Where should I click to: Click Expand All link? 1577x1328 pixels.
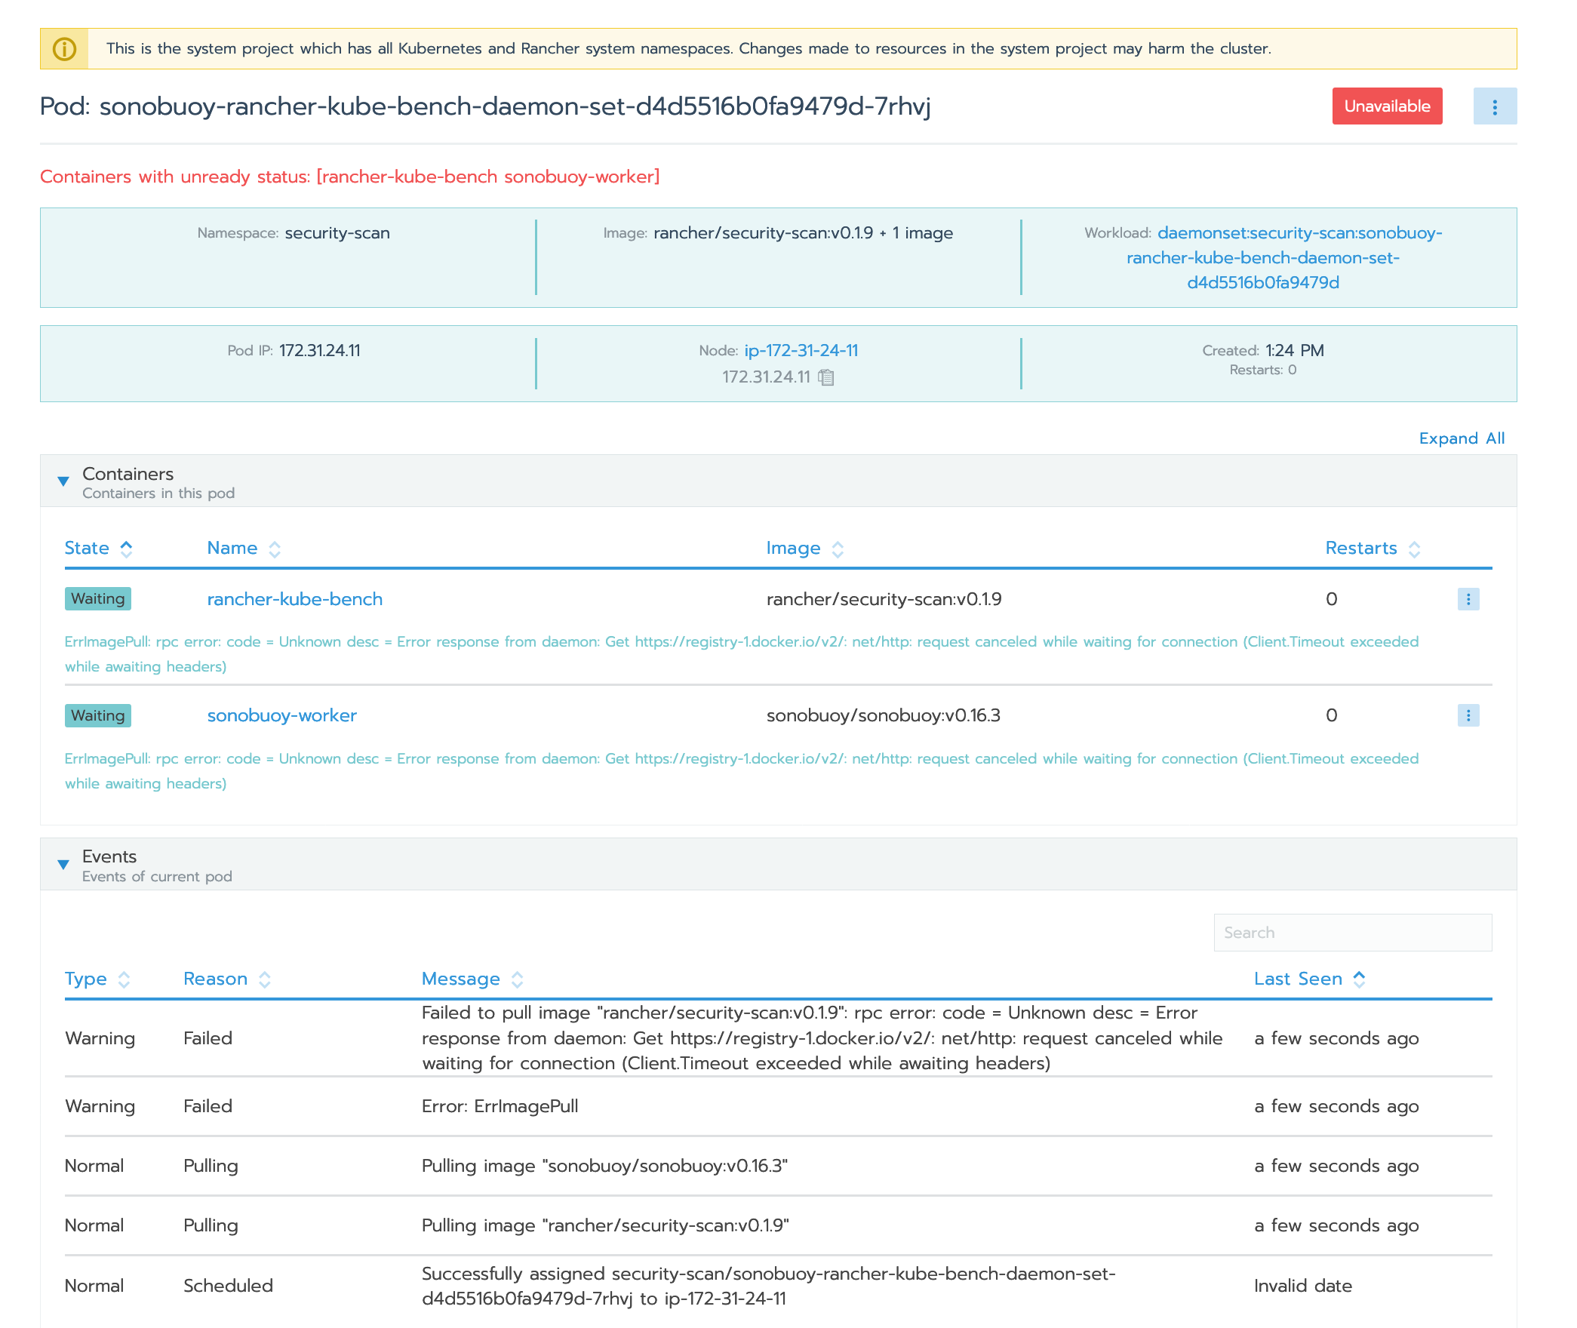[x=1461, y=438]
